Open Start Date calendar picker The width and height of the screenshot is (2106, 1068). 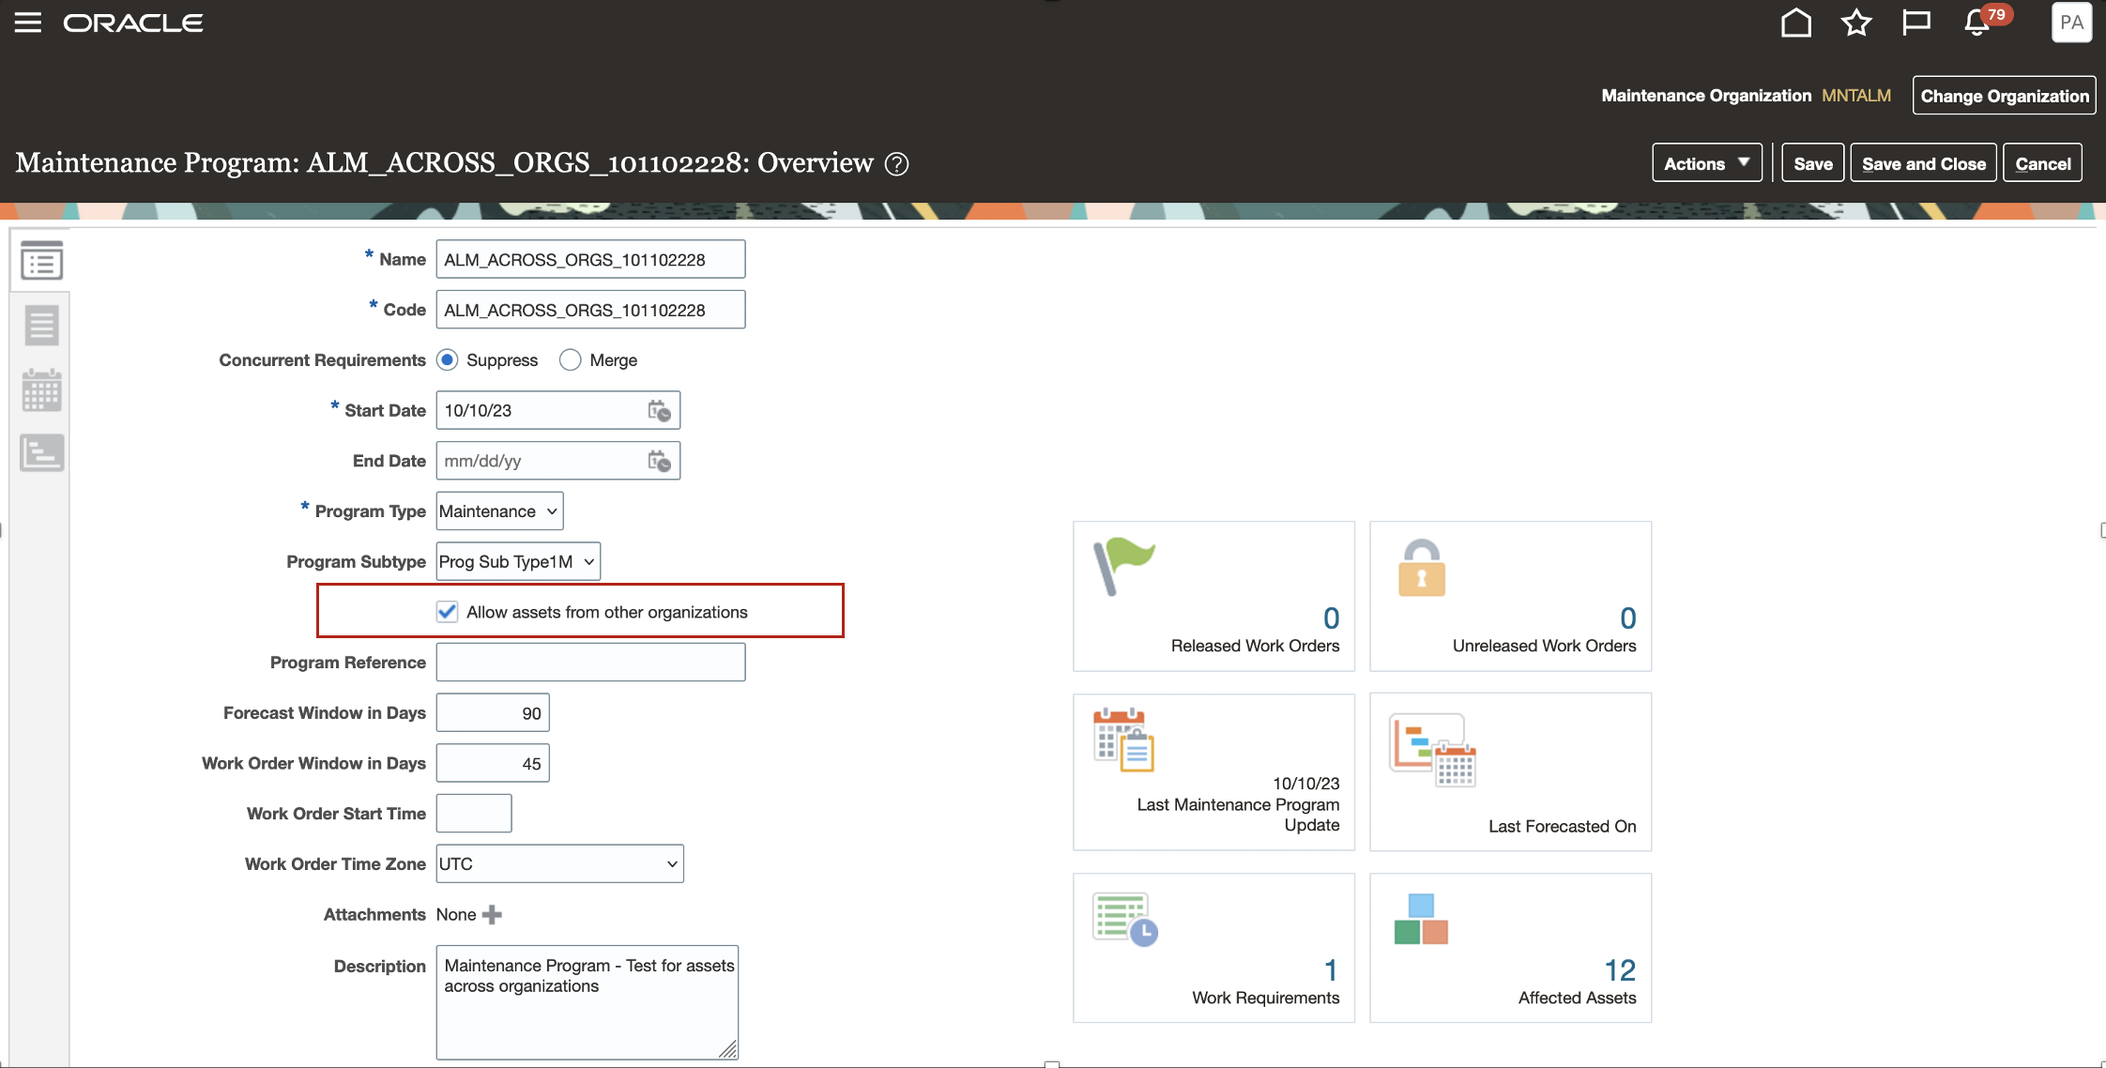pyautogui.click(x=659, y=410)
